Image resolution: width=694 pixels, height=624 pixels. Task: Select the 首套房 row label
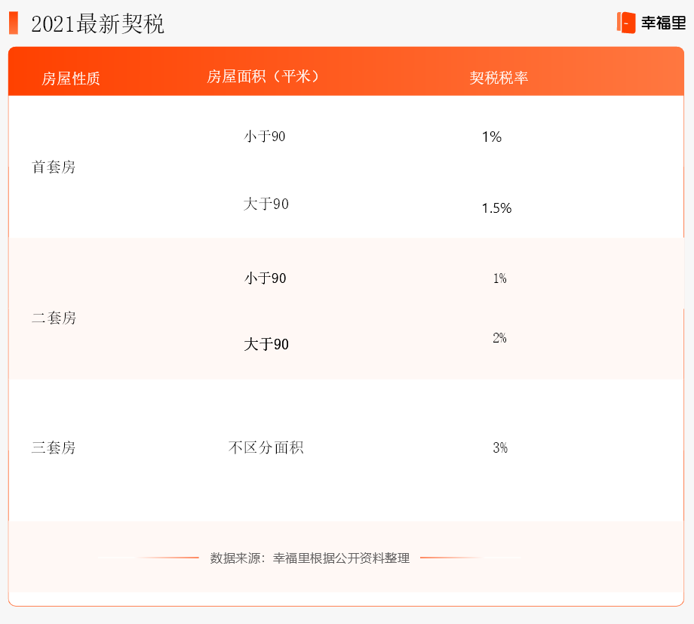tap(54, 168)
